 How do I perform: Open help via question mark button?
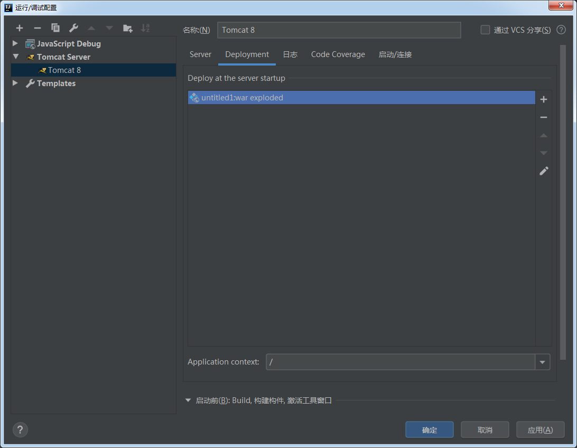coord(20,430)
